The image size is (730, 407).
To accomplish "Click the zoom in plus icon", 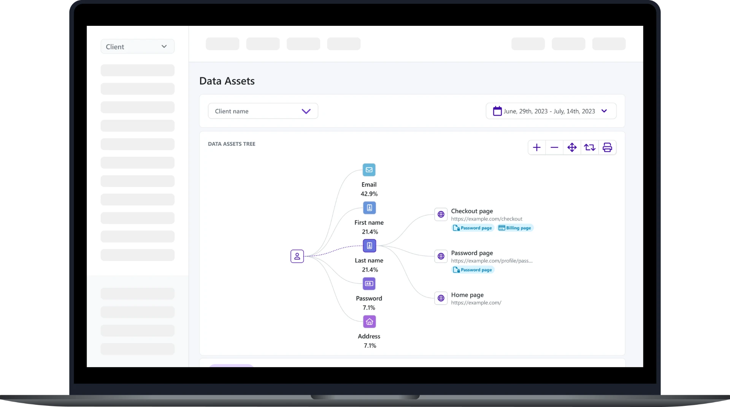I will click(536, 147).
